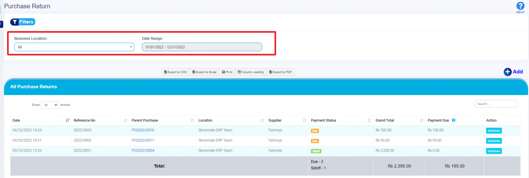
Task: Export table to Excel
Action: 204,72
